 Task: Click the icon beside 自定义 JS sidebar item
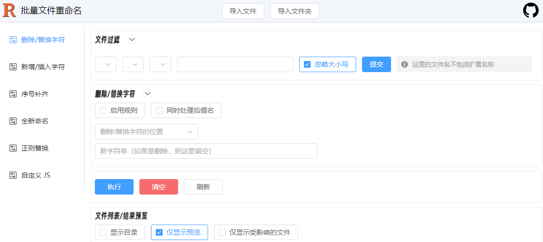pyautogui.click(x=13, y=175)
